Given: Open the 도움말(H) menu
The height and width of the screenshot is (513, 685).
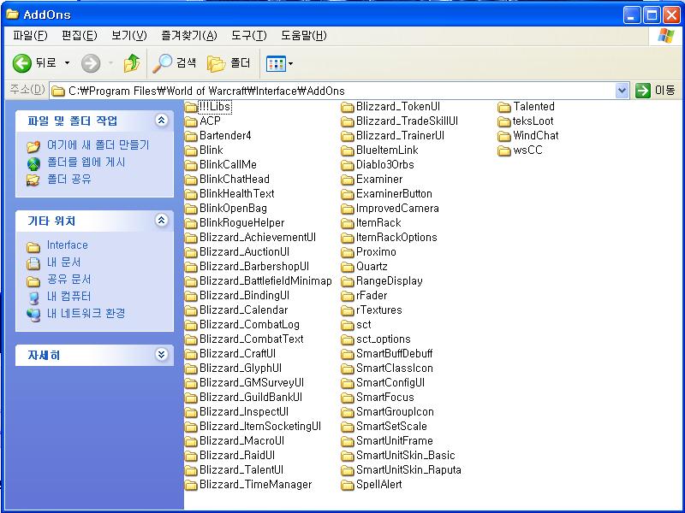Looking at the screenshot, I should point(304,35).
